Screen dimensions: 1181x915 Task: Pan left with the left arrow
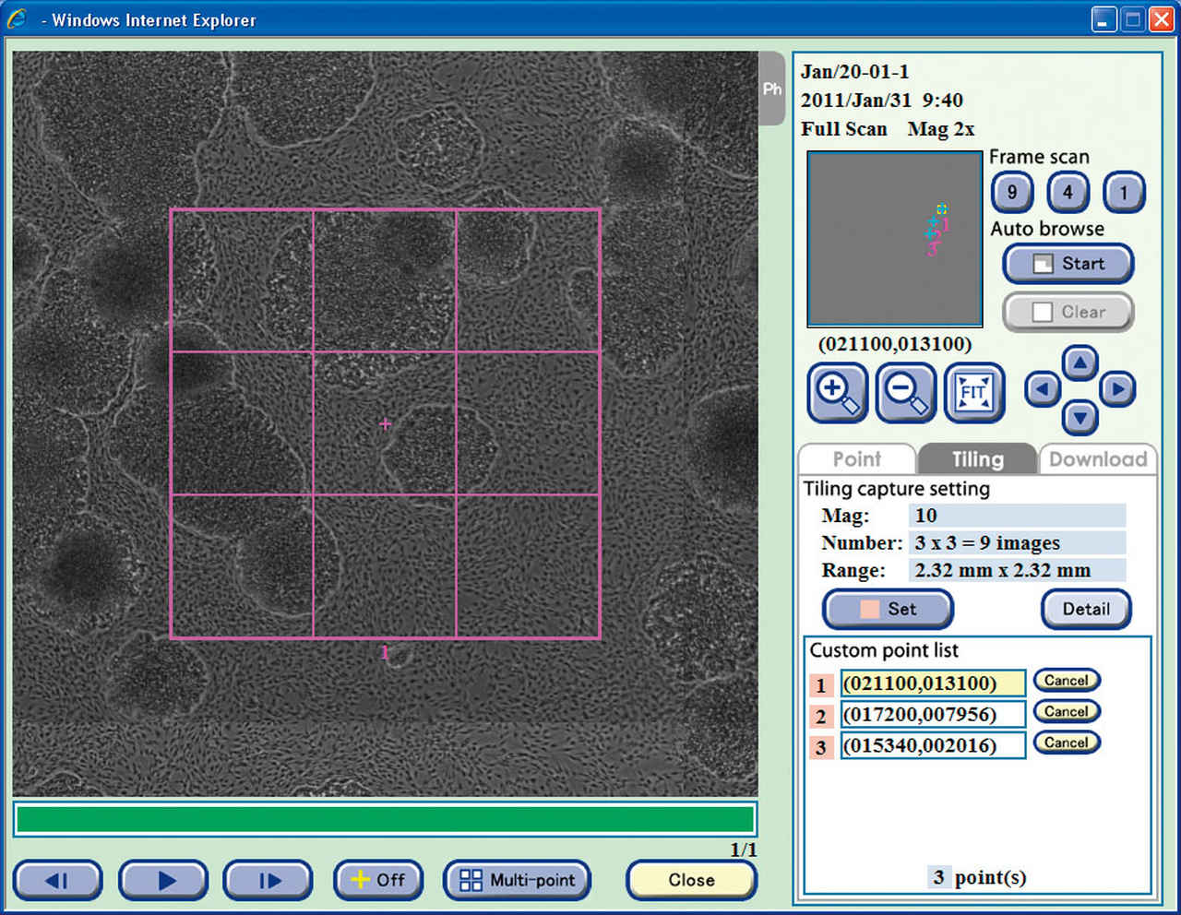(1043, 390)
